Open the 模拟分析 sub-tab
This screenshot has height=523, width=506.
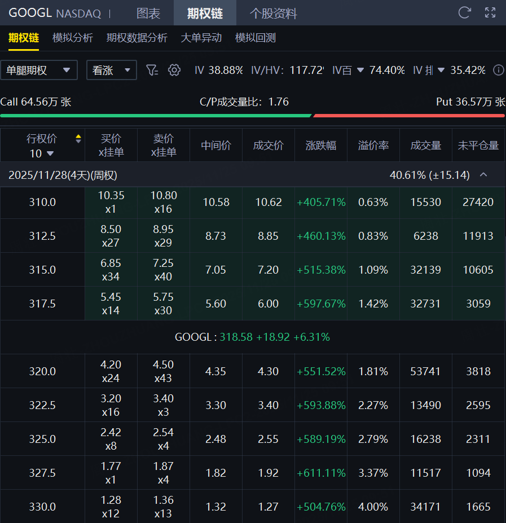coord(72,38)
